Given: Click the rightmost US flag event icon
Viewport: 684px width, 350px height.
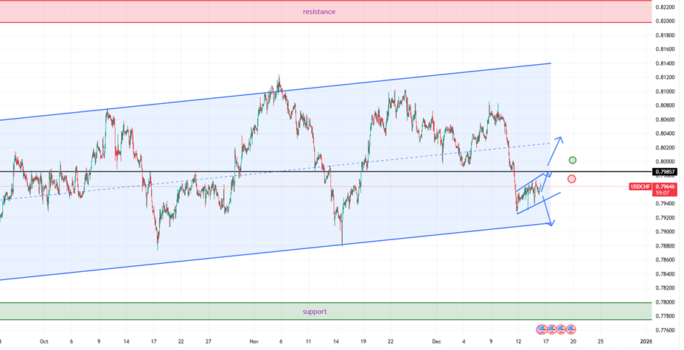Looking at the screenshot, I should (570, 329).
